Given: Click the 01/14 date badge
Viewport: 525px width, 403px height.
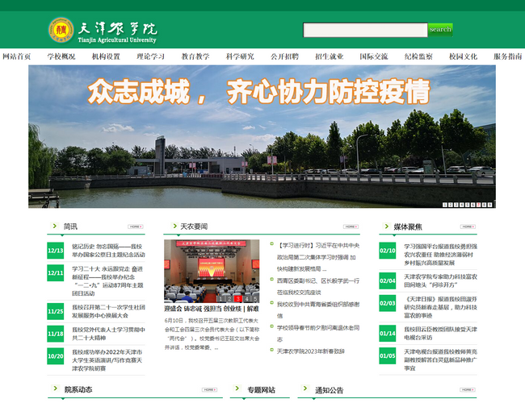Looking at the screenshot, I should point(388,334).
